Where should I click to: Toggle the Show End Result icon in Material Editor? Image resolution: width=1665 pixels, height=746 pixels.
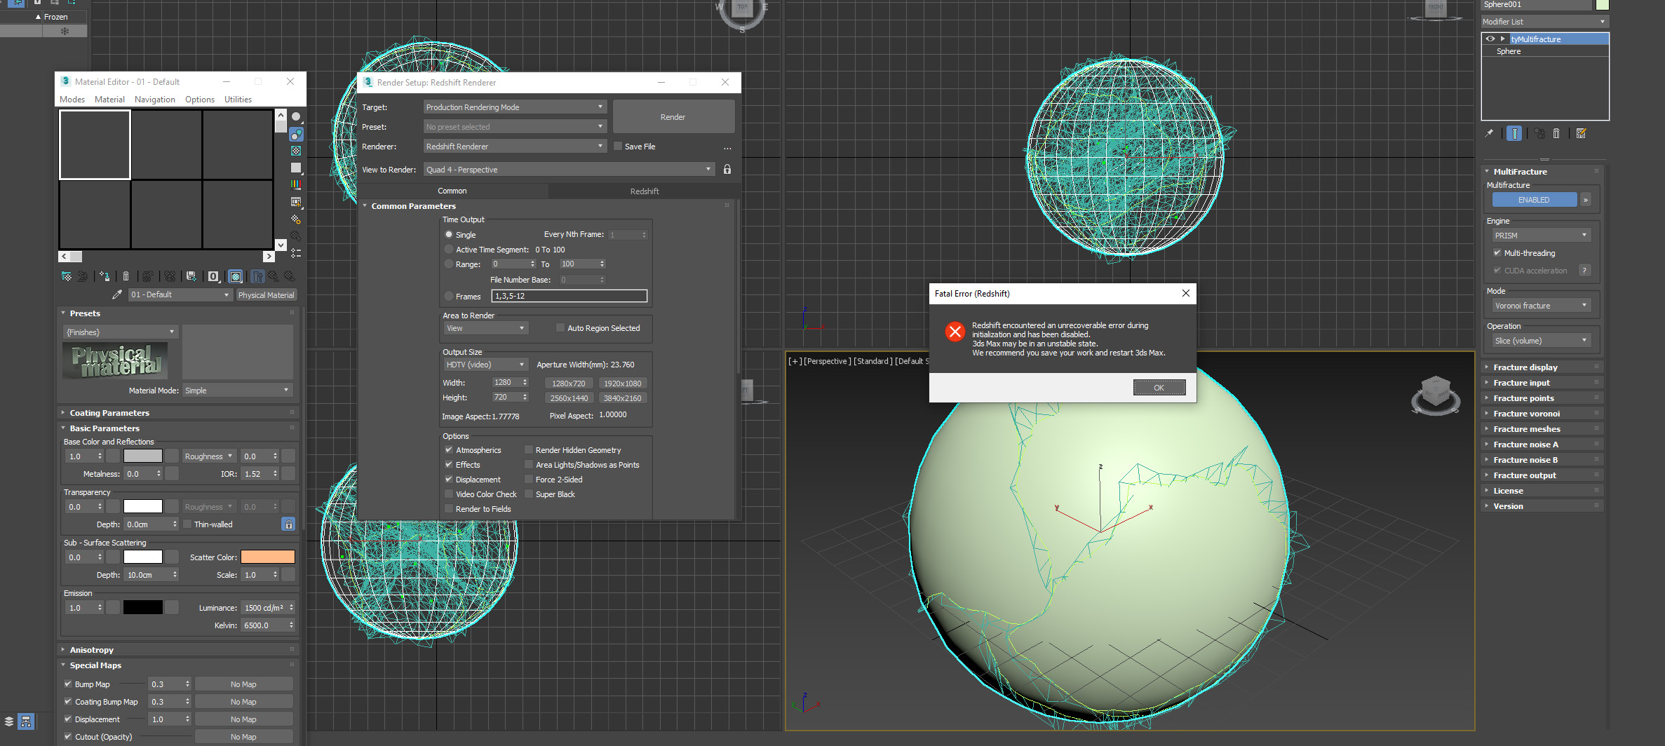point(257,276)
